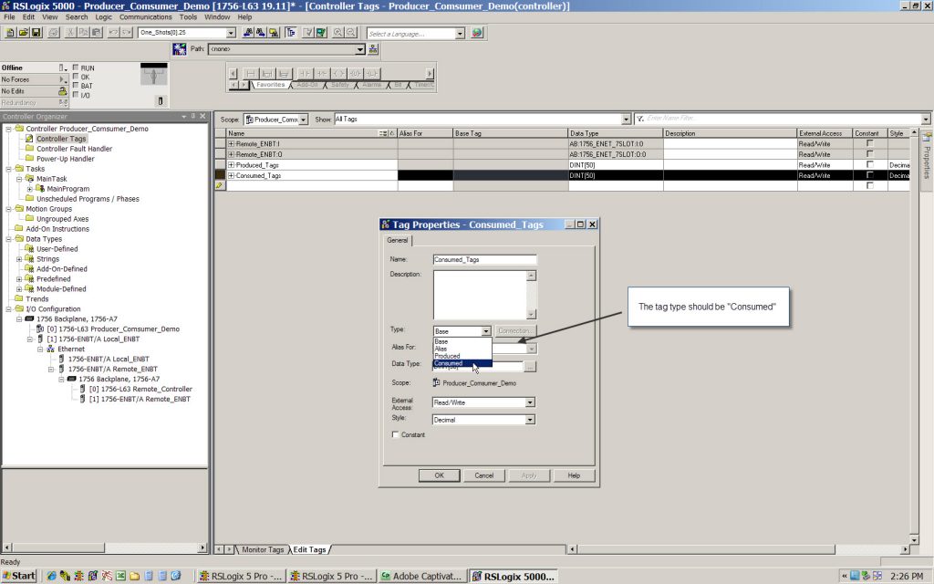934x584 pixels.
Task: Click Cancel in Tag Properties dialog
Action: click(x=483, y=475)
